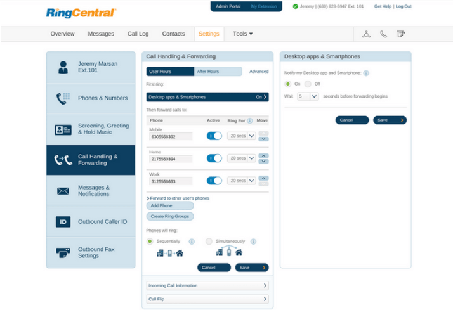Select the Settings tab
This screenshot has width=453, height=310.
pyautogui.click(x=209, y=34)
